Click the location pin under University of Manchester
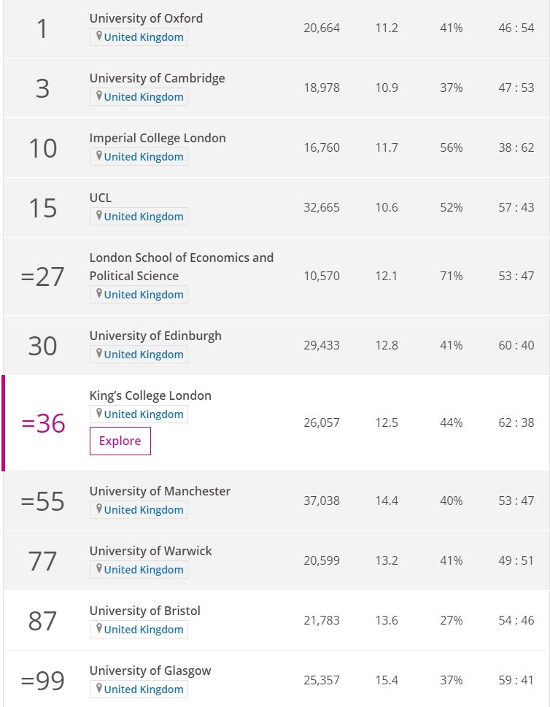 point(98,509)
